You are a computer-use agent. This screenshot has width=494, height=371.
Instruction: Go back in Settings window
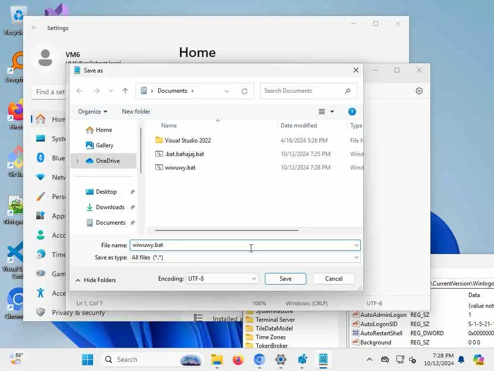(34, 28)
